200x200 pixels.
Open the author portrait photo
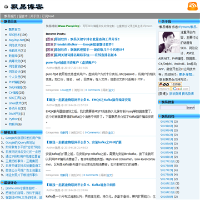[169, 42]
